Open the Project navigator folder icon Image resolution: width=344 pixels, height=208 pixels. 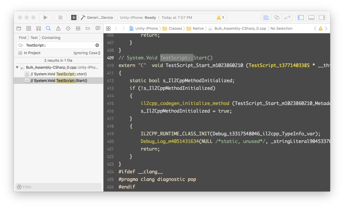pos(19,28)
